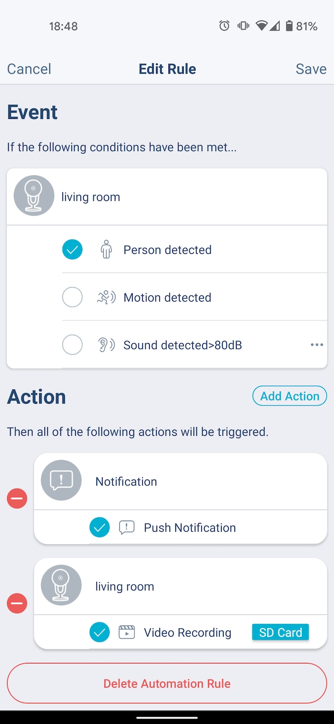
Task: Tap the living room camera icon under Event
Action: tap(33, 196)
